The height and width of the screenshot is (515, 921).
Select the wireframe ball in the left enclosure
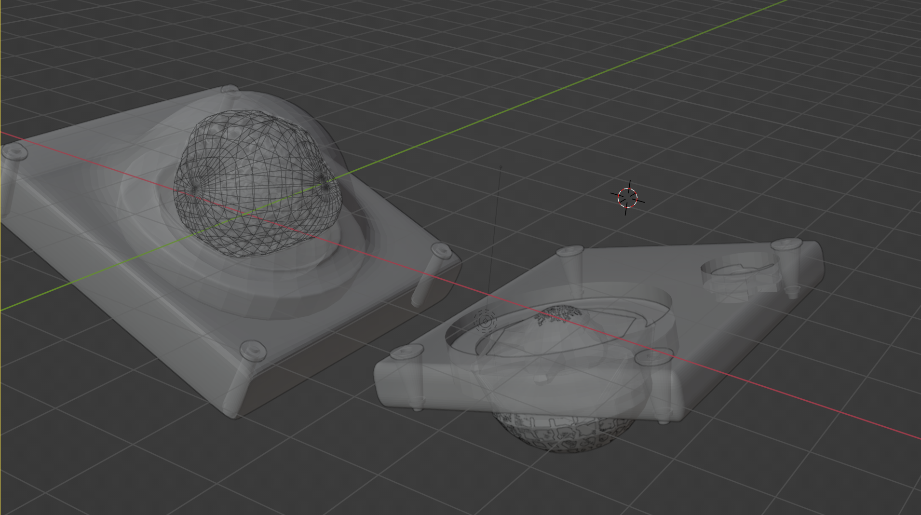point(258,183)
